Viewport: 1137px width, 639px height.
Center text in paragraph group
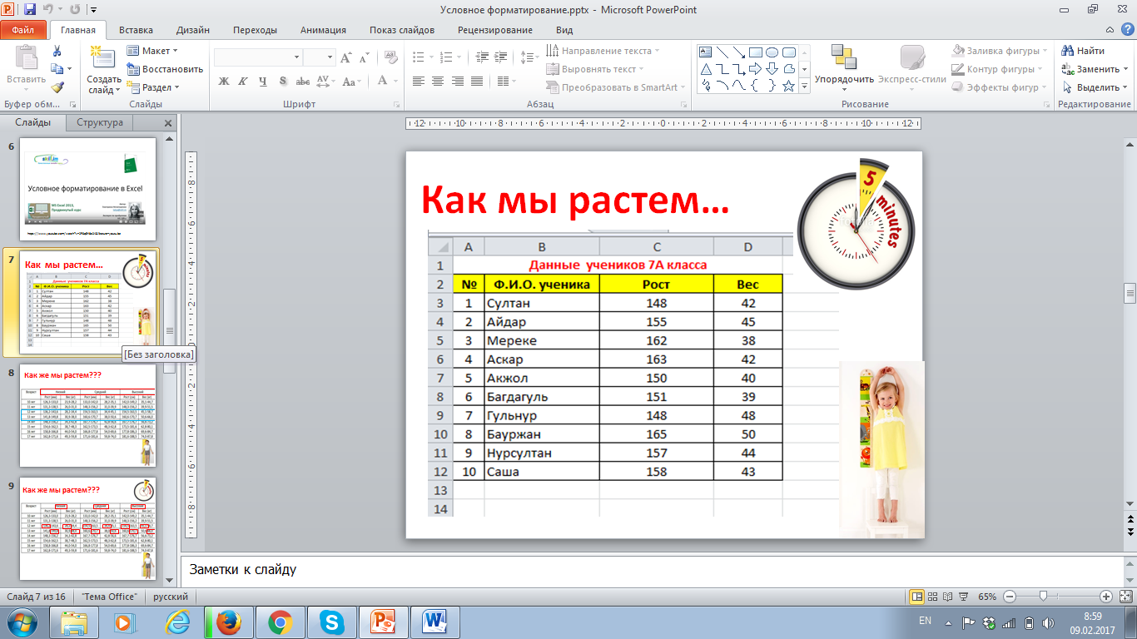[x=438, y=81]
